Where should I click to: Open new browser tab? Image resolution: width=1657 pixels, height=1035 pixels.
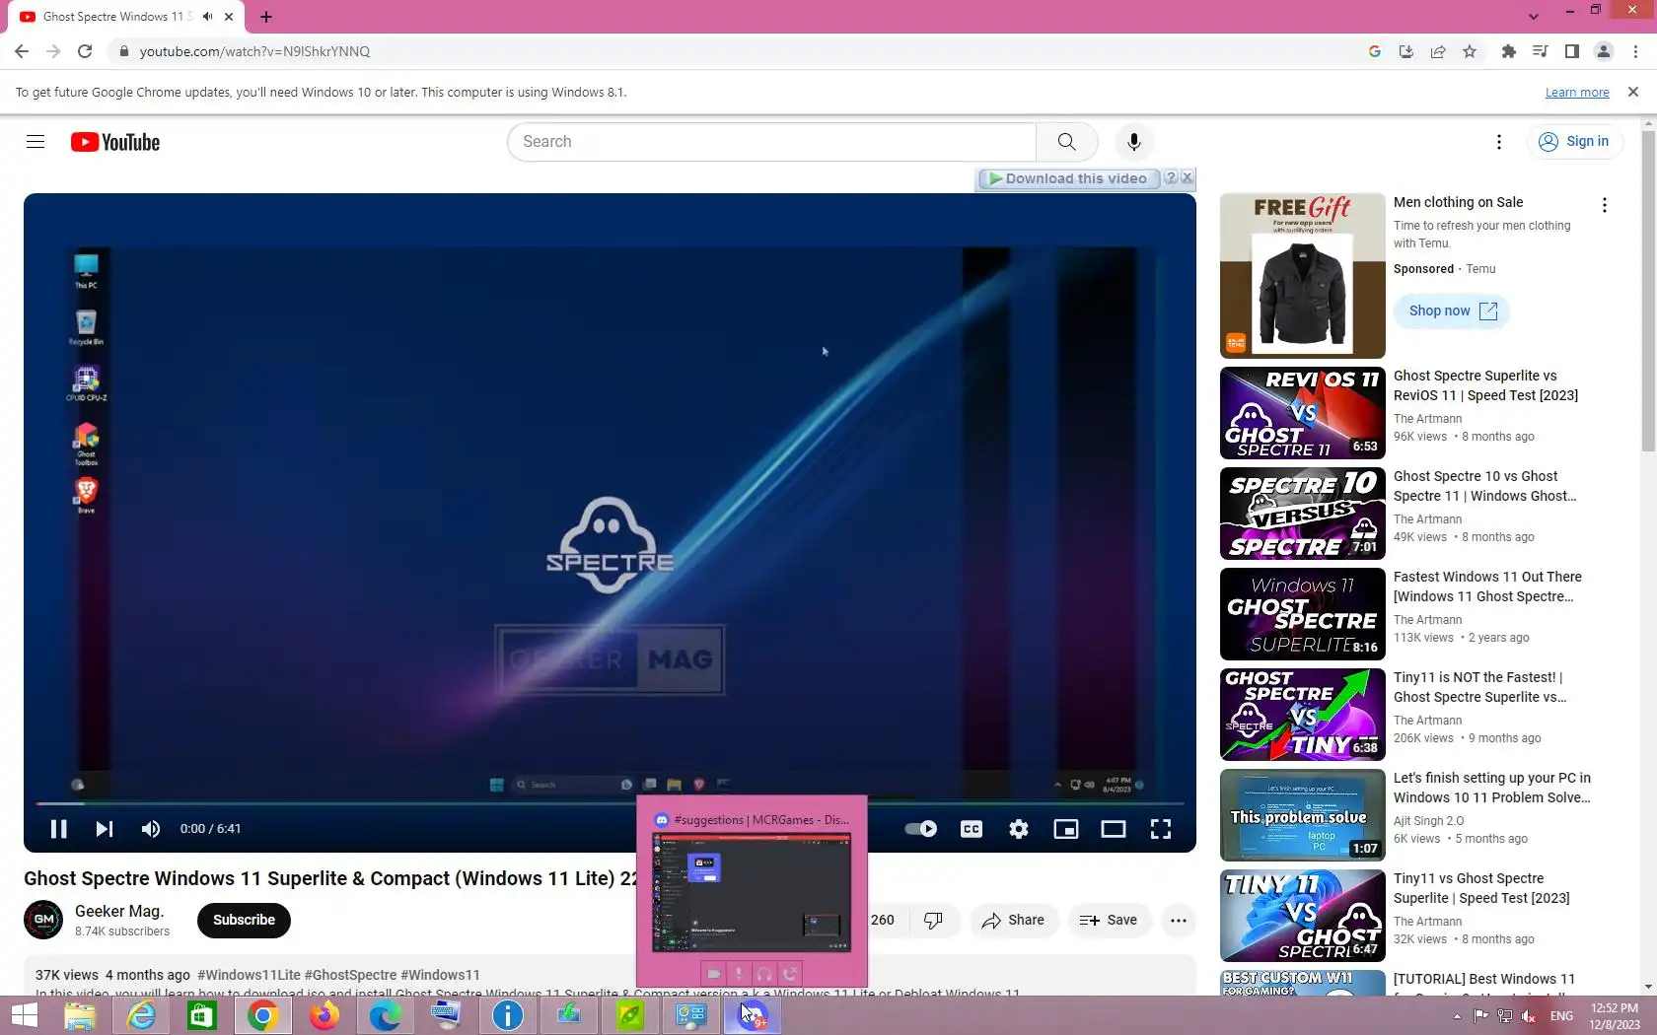point(266,17)
